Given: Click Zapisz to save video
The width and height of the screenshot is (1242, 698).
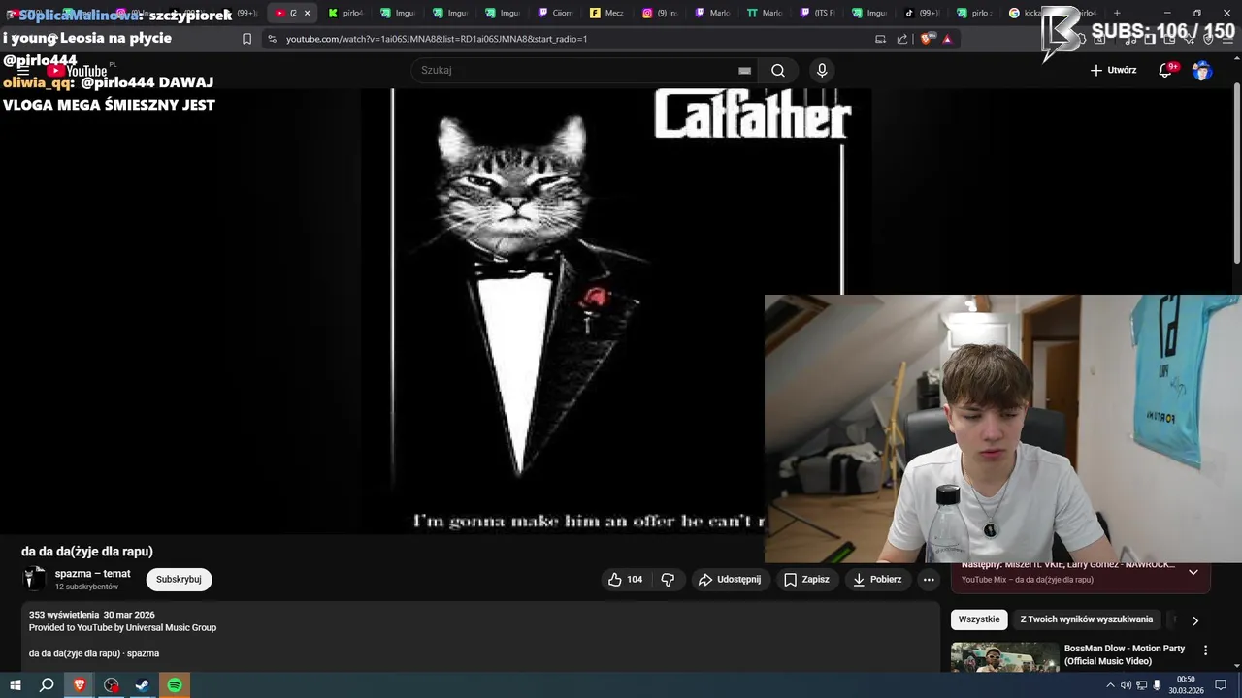Looking at the screenshot, I should [x=806, y=579].
